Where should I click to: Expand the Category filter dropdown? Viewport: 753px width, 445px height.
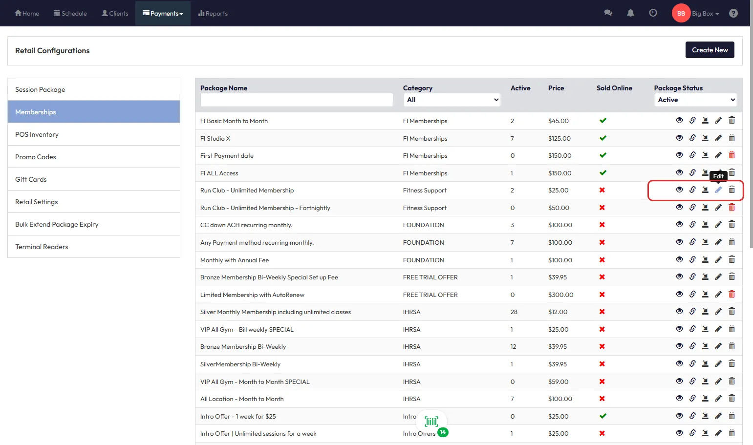point(452,100)
